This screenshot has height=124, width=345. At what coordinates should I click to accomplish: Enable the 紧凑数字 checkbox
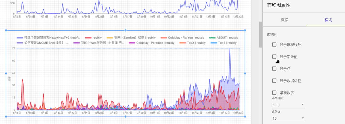(x=274, y=93)
